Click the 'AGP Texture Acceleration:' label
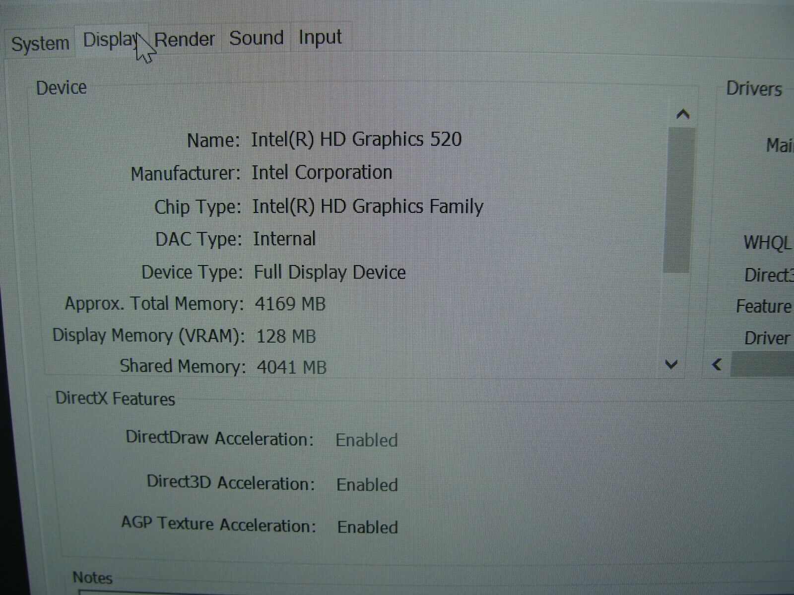Viewport: 794px width, 595px height. pos(219,524)
